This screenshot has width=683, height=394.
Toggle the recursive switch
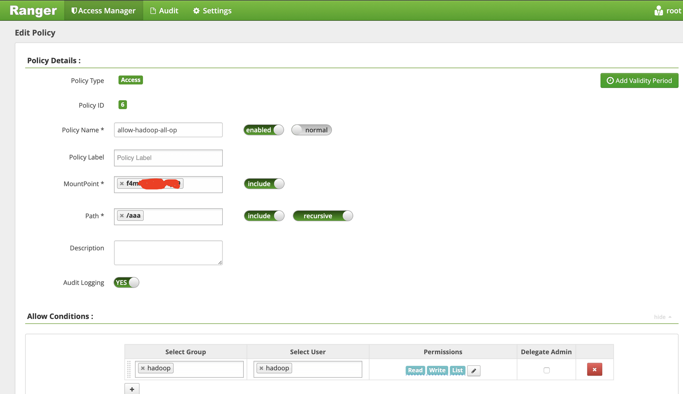[x=323, y=216]
